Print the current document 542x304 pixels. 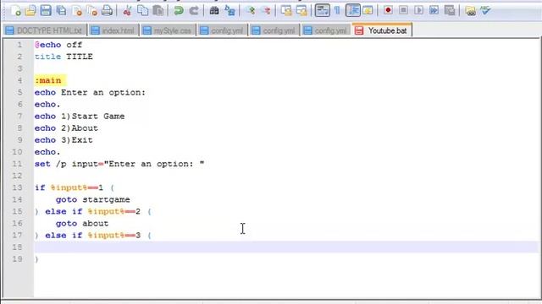pyautogui.click(x=108, y=11)
